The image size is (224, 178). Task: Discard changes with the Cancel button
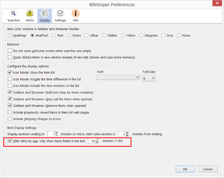[x=208, y=169]
